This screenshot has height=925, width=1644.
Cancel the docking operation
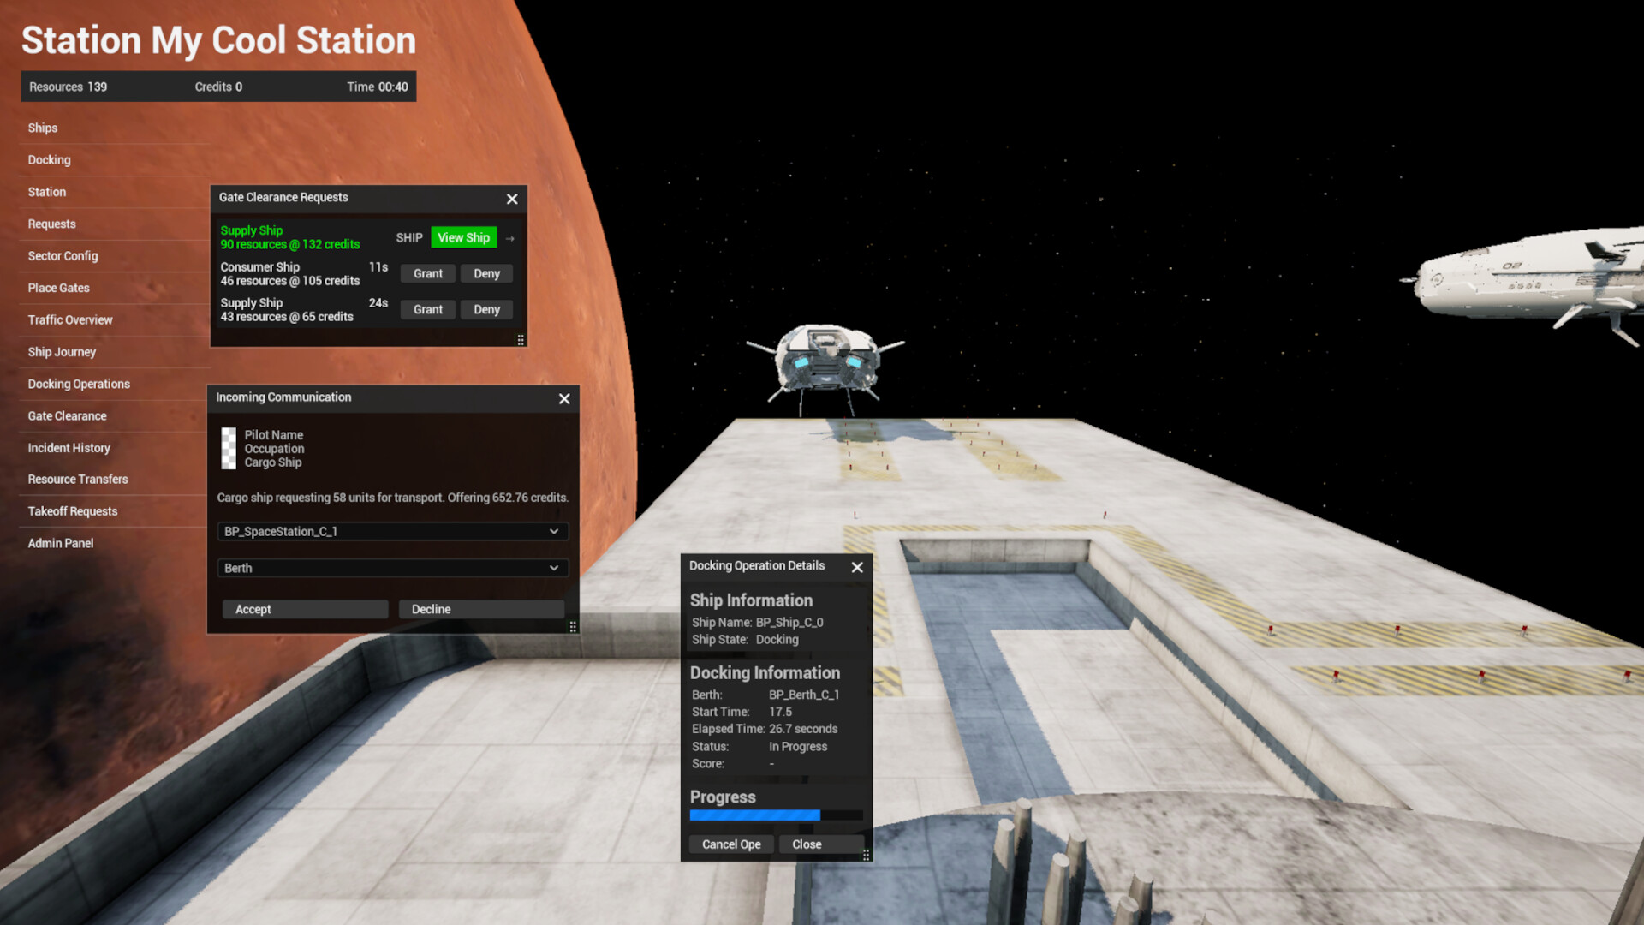tap(731, 844)
